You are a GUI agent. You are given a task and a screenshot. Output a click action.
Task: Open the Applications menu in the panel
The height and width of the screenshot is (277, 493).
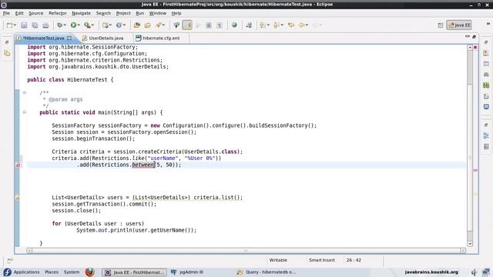(26, 272)
